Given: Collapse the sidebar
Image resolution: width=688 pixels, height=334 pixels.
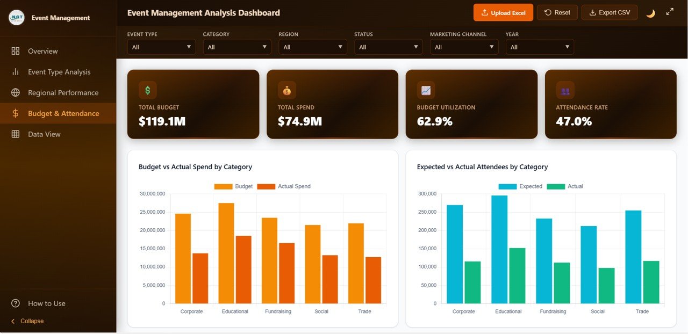Looking at the screenshot, I should (26, 321).
